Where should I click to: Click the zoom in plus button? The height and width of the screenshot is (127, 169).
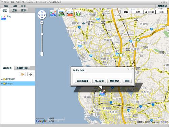42,23
